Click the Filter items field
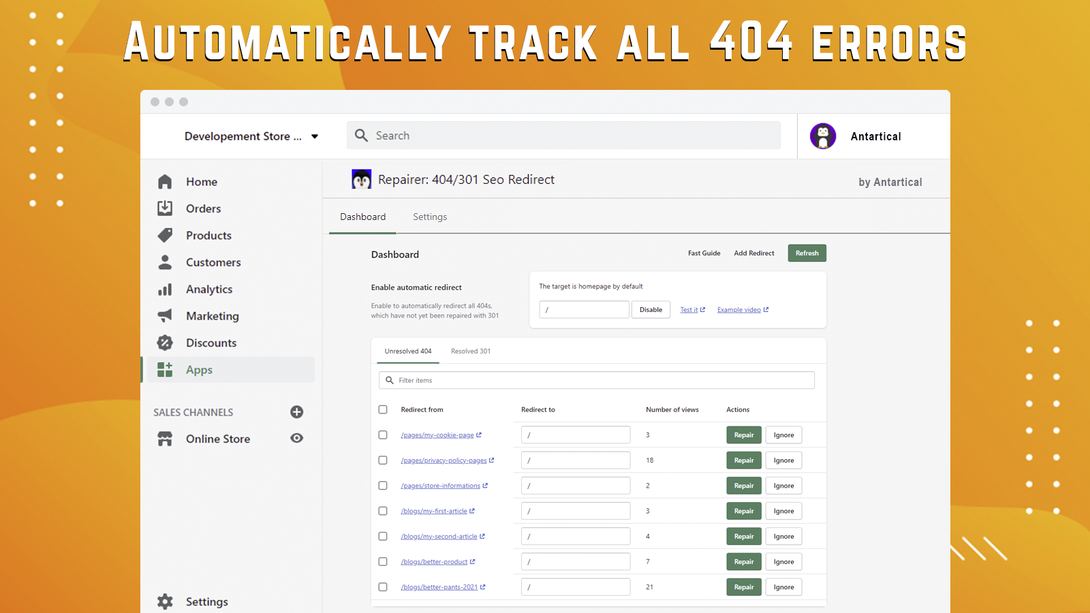The width and height of the screenshot is (1090, 613). click(x=597, y=380)
